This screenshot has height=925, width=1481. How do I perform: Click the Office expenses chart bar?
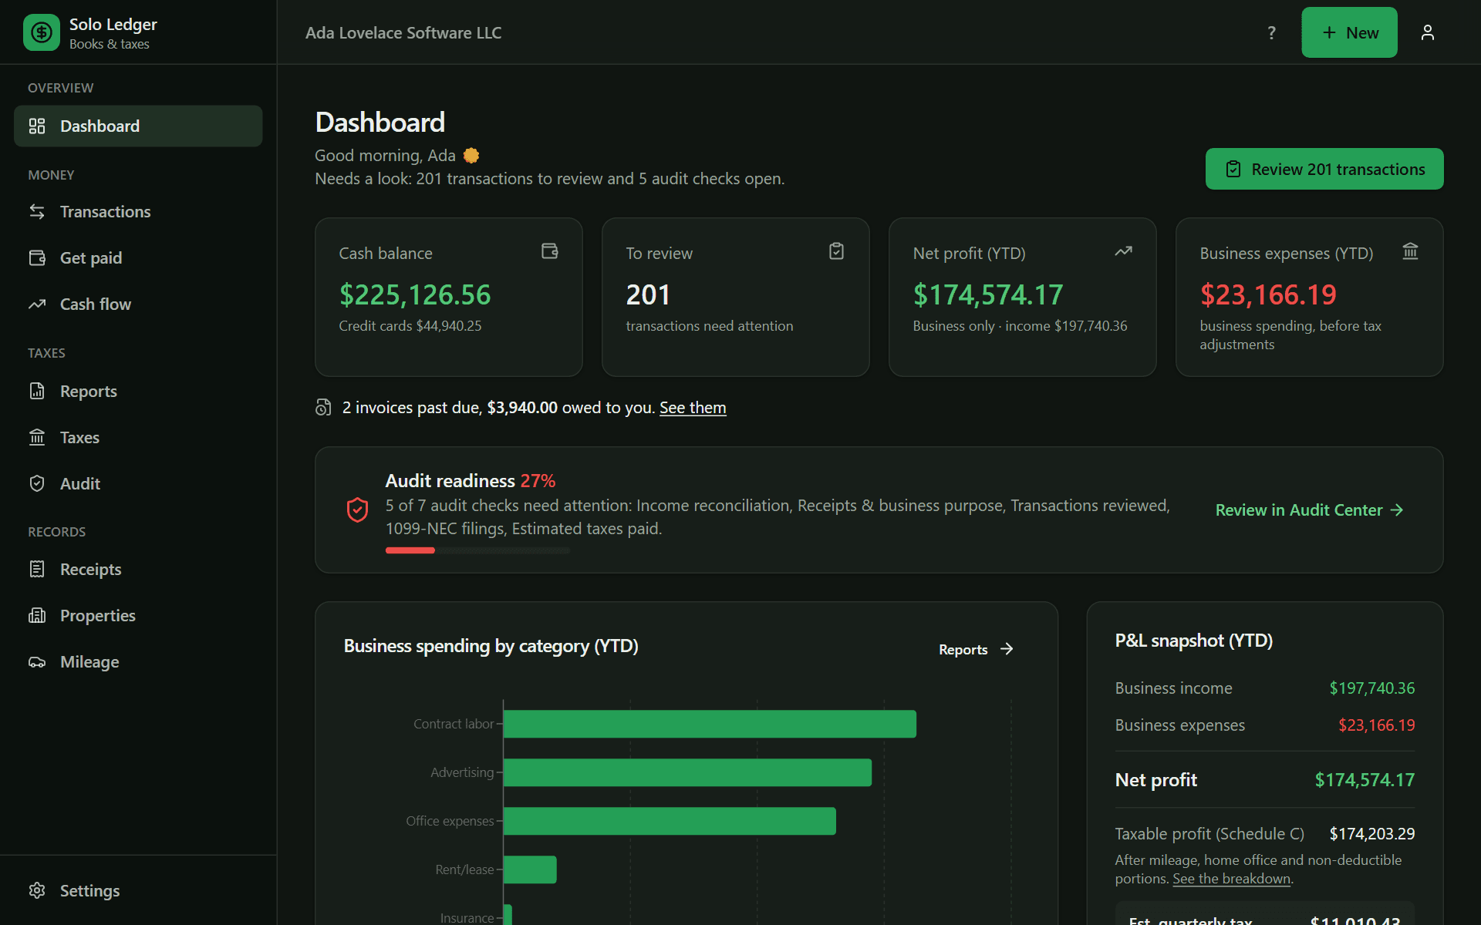pyautogui.click(x=670, y=821)
